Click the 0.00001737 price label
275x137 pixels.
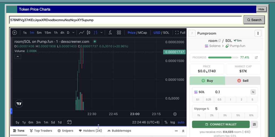[x=174, y=52]
